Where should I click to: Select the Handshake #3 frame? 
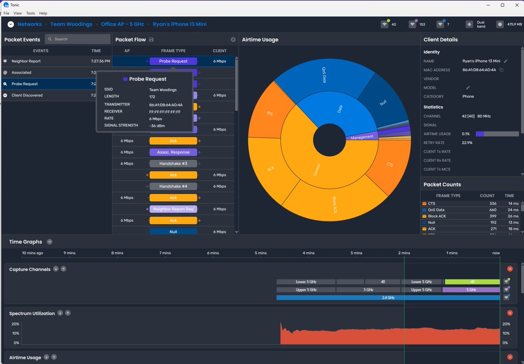click(x=173, y=163)
